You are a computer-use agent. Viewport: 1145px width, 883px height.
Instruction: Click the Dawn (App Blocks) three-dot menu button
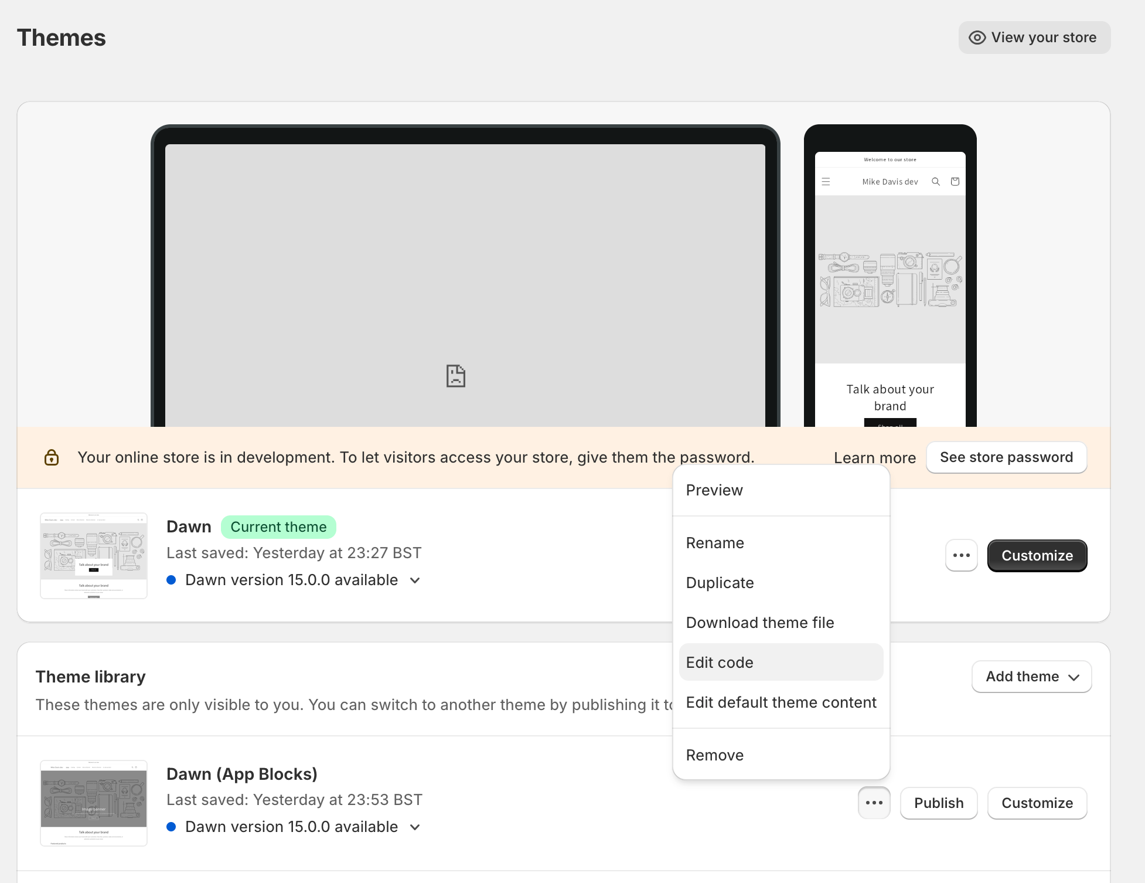tap(874, 803)
